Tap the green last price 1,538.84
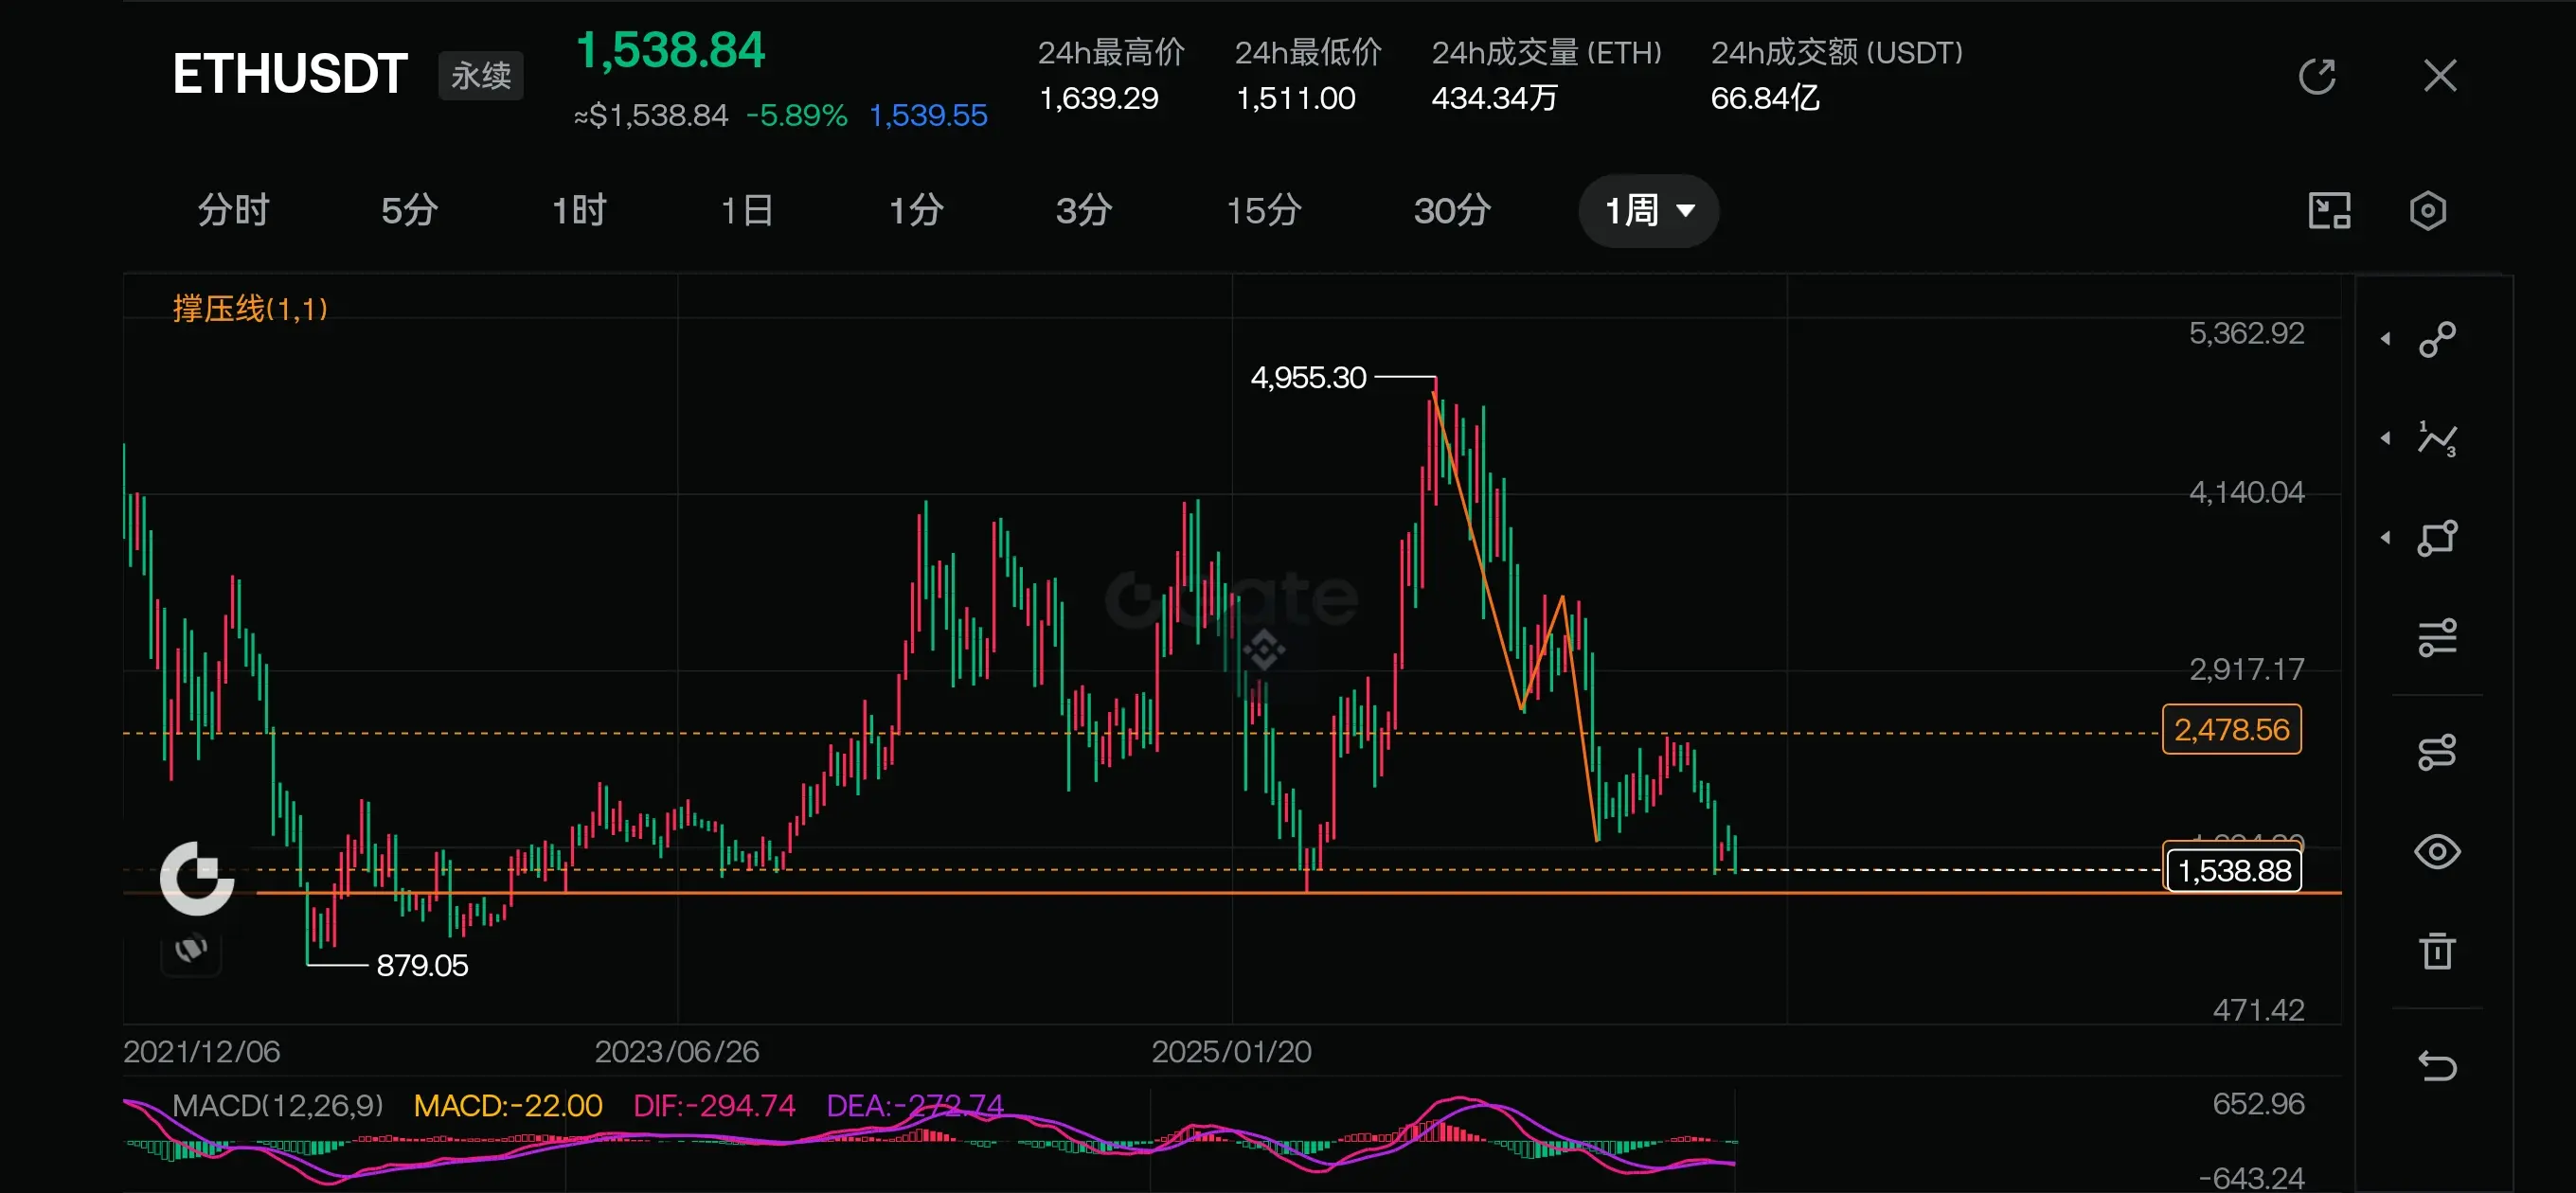The height and width of the screenshot is (1193, 2576). click(671, 50)
